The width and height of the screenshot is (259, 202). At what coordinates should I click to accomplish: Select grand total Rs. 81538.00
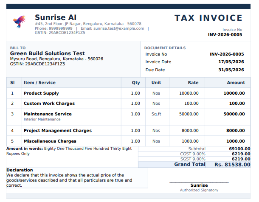(x=232, y=165)
